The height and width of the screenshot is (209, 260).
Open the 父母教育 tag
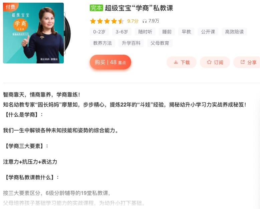tap(160, 43)
